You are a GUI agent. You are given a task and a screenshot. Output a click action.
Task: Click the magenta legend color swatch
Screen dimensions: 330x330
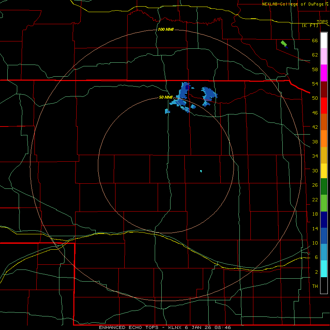point(324,73)
